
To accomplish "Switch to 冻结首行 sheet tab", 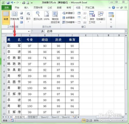I will coord(33,117).
